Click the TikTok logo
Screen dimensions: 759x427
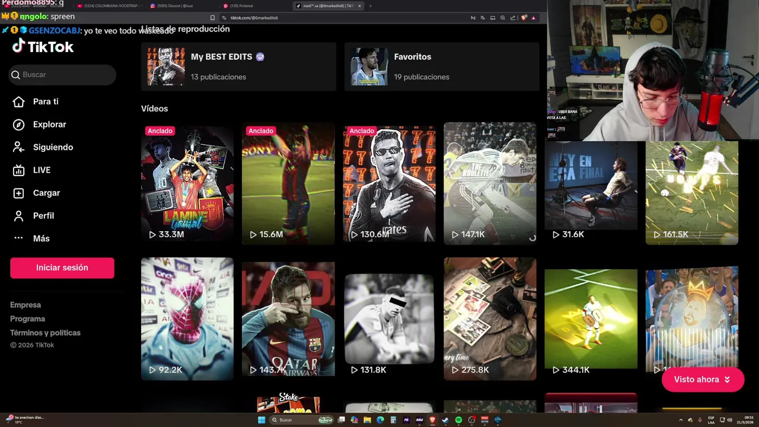tap(43, 46)
